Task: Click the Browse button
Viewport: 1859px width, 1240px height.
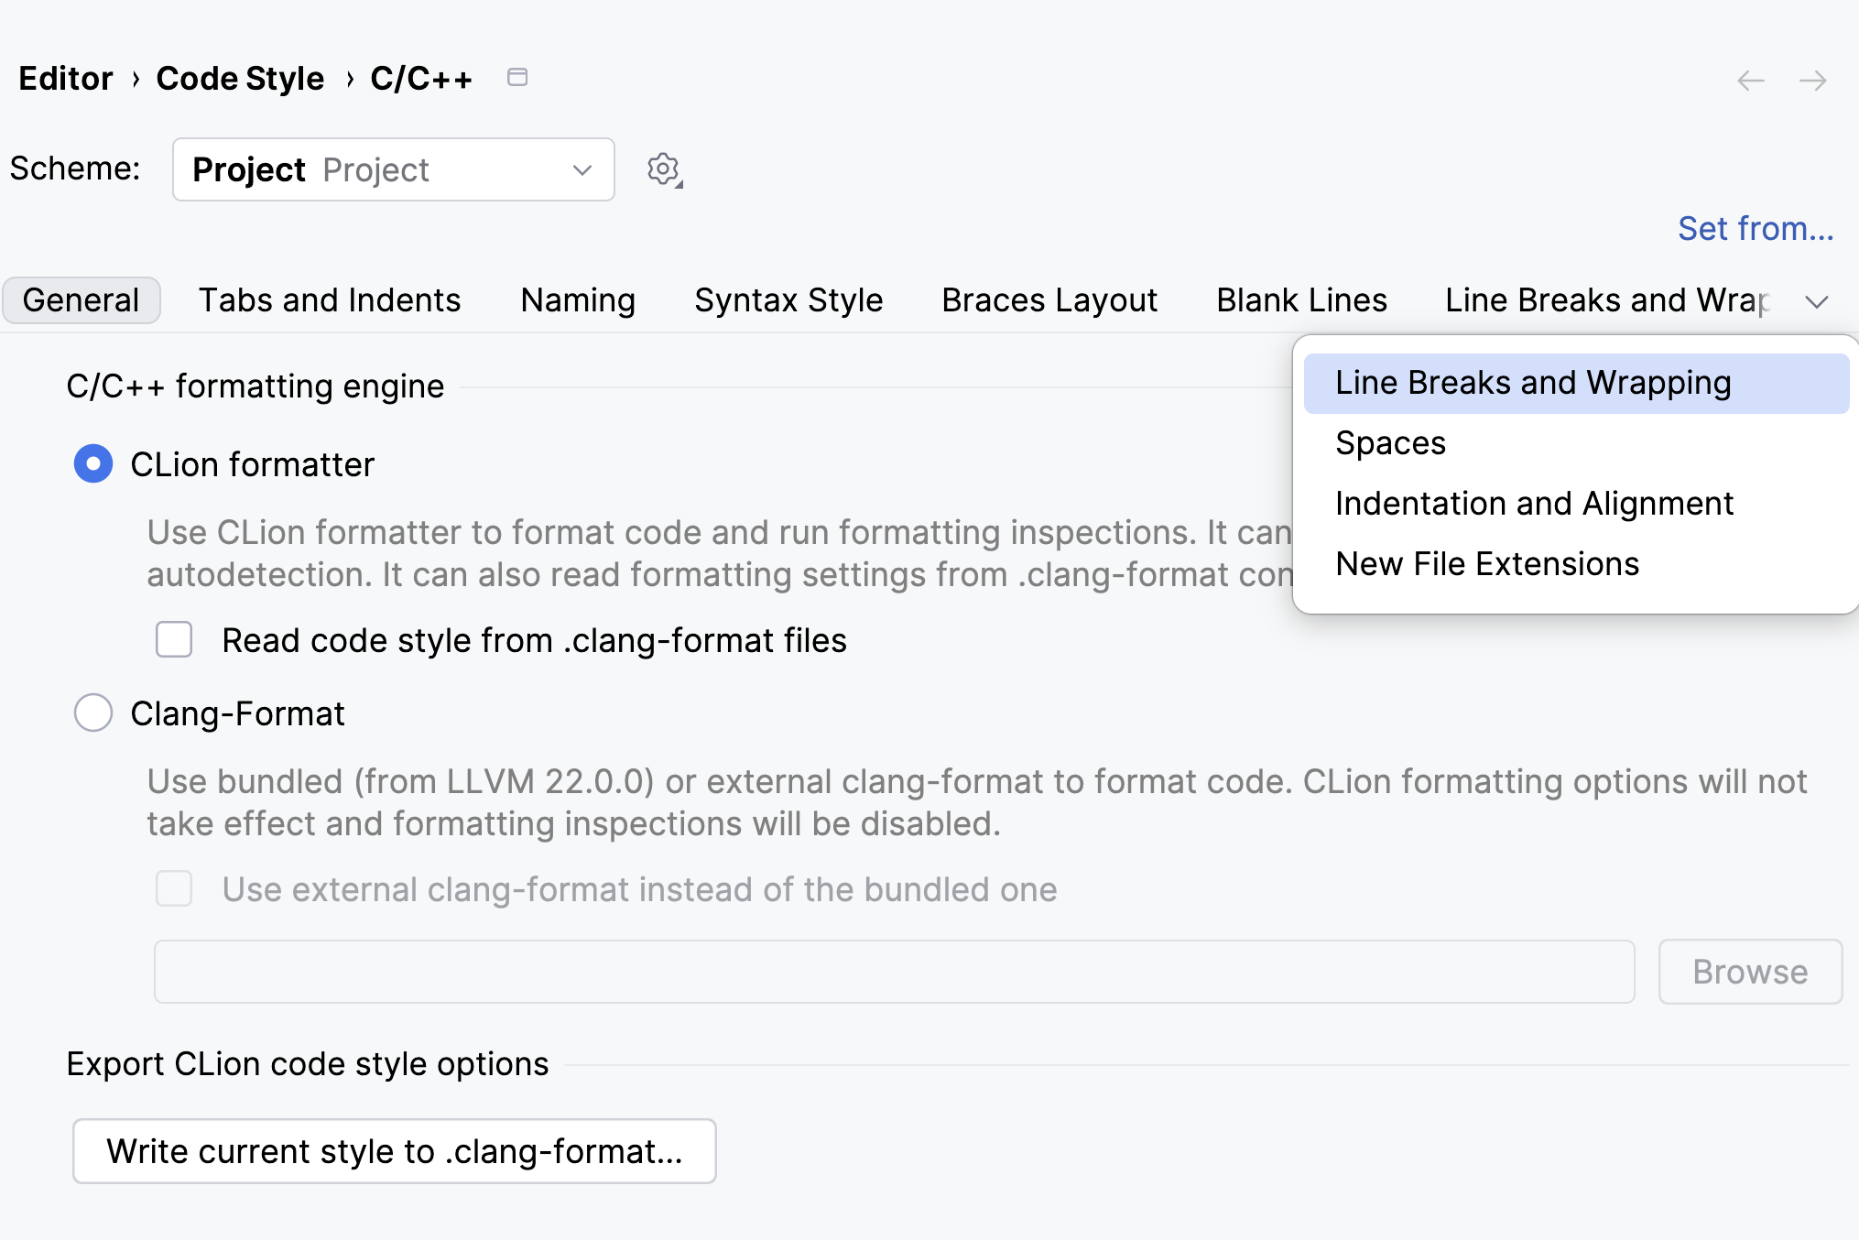Action: pos(1750,972)
